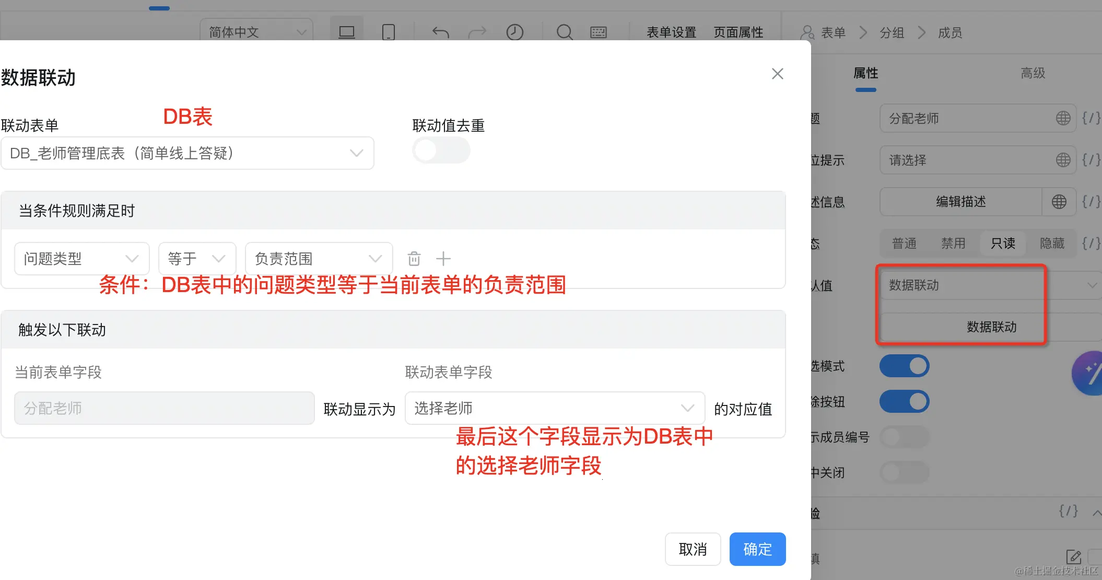Open the search magnifier icon

pyautogui.click(x=564, y=32)
